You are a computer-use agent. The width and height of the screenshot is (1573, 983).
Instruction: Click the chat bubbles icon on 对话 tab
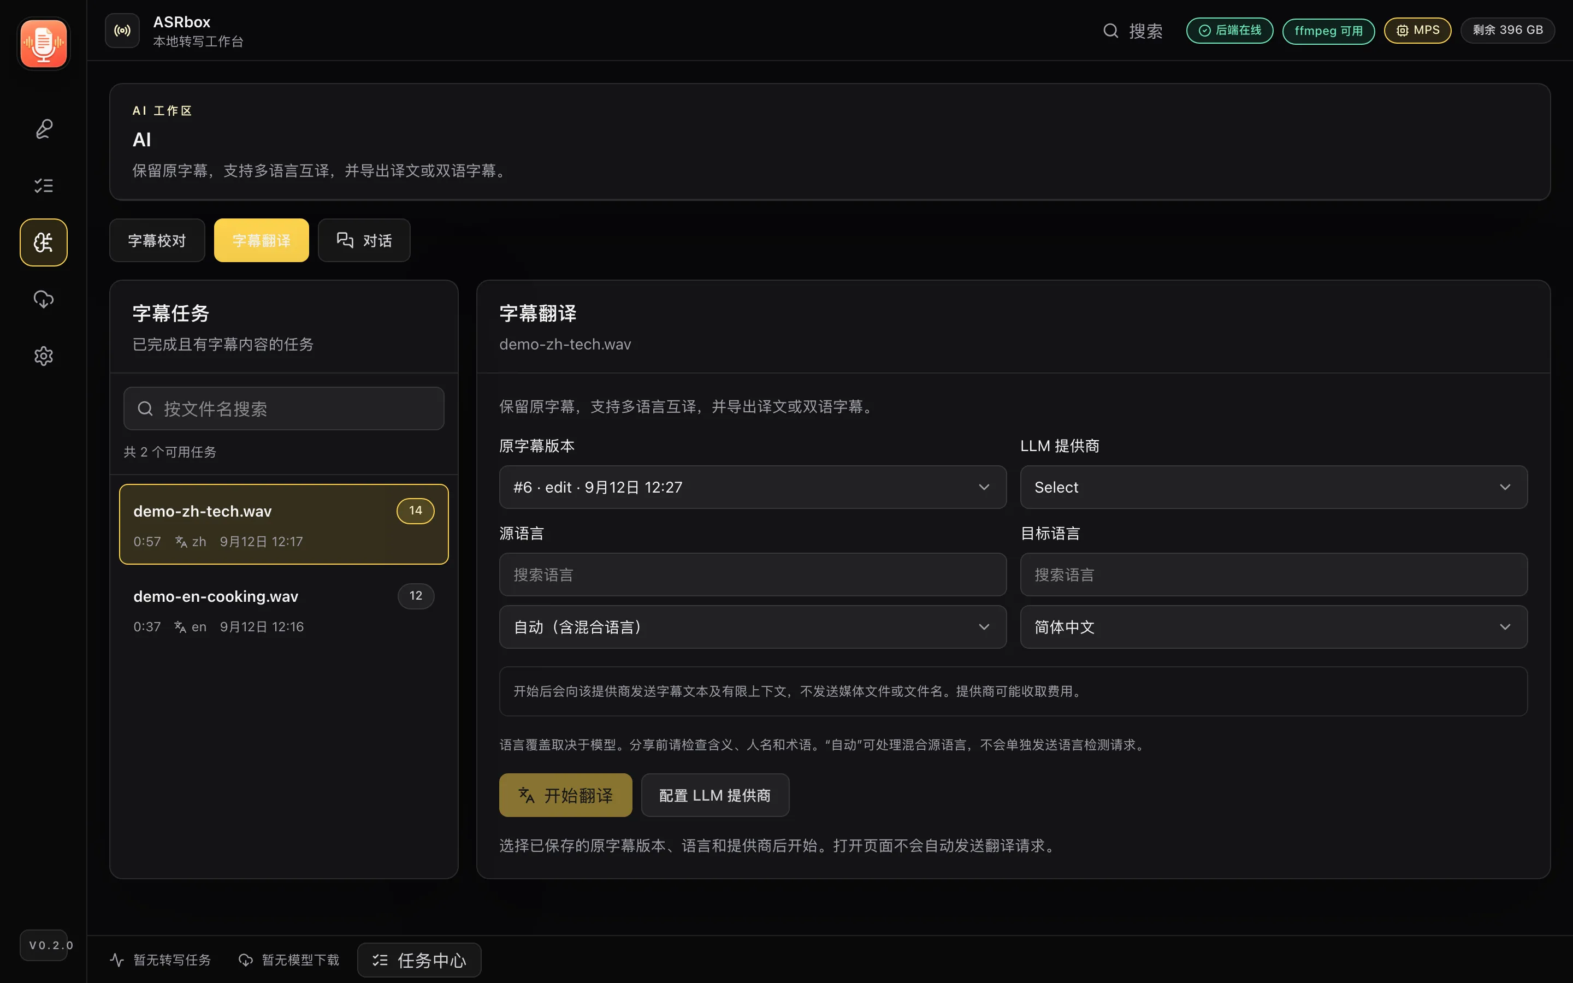(345, 240)
